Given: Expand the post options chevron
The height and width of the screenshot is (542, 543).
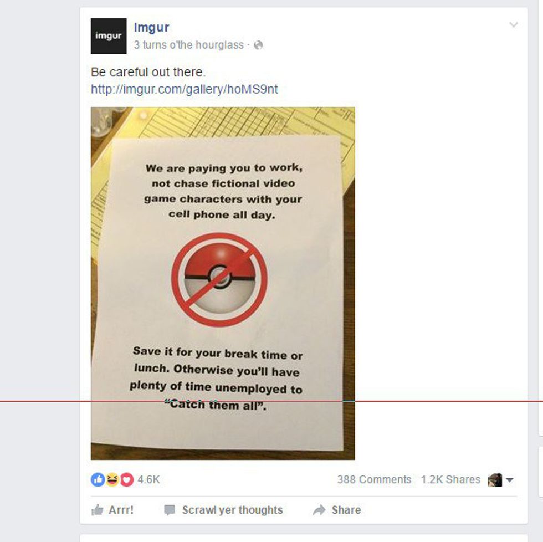Looking at the screenshot, I should pos(514,24).
